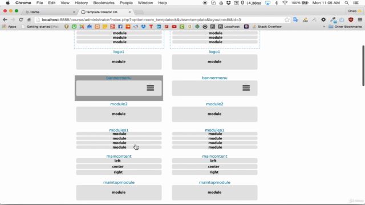The width and height of the screenshot is (365, 205).
Task: Click the first column maintopmodule label
Action: (x=119, y=182)
